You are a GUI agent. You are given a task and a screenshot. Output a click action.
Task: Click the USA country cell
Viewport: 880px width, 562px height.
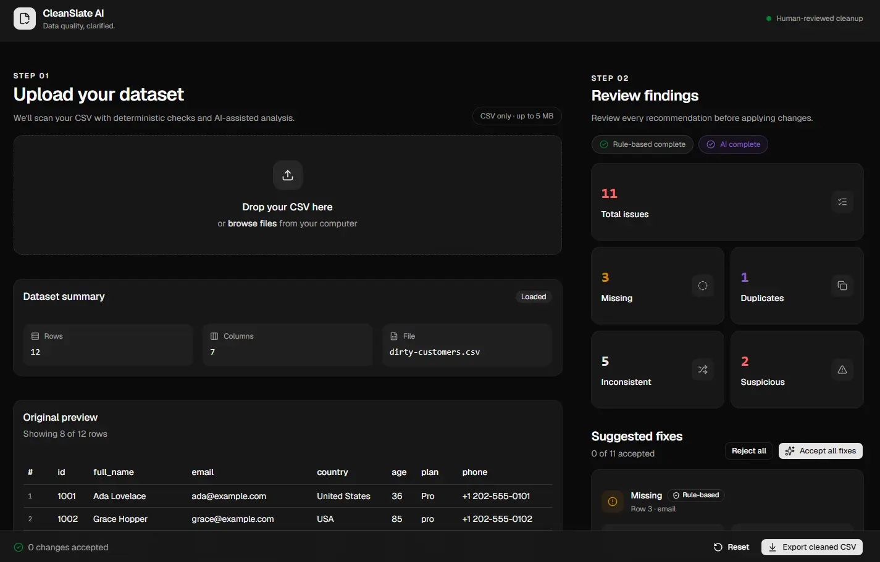click(x=325, y=519)
